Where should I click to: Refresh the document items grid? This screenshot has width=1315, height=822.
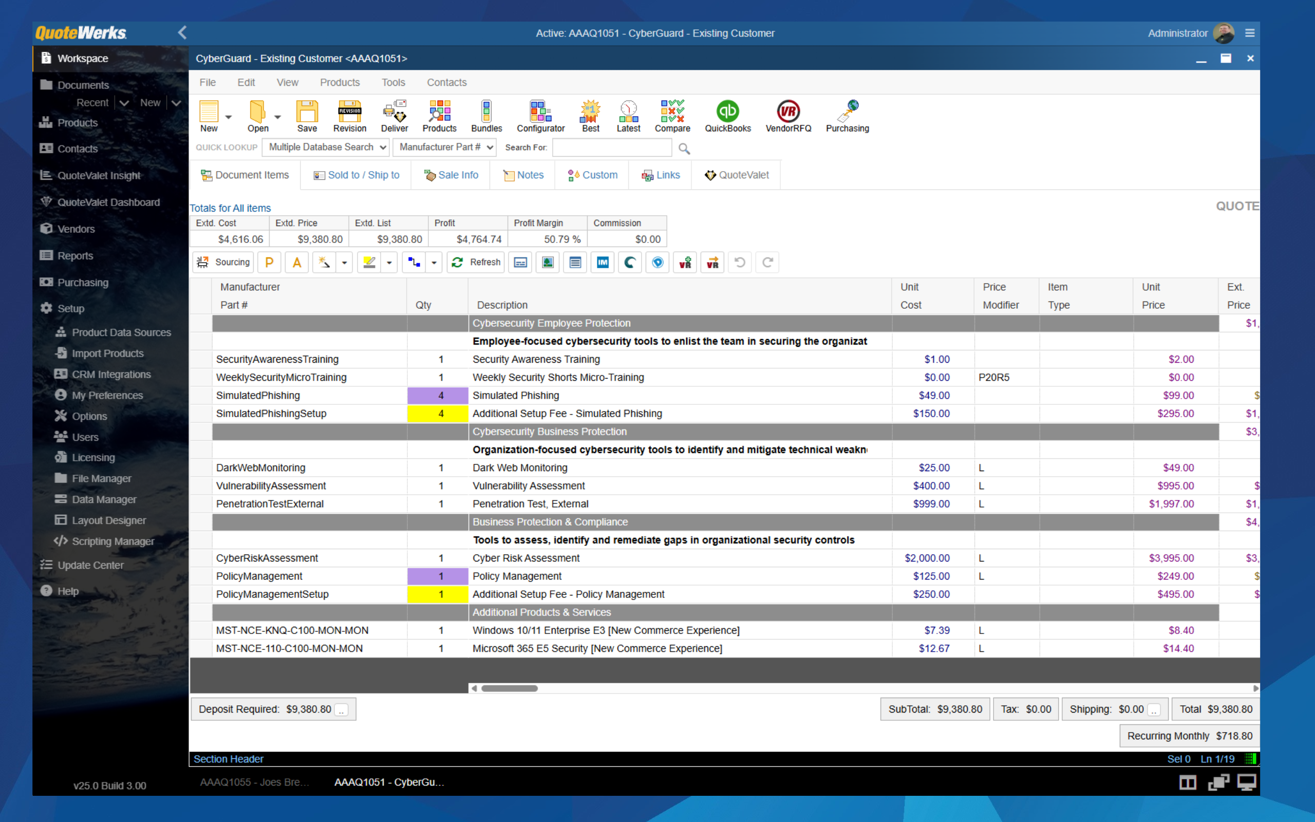pyautogui.click(x=476, y=262)
